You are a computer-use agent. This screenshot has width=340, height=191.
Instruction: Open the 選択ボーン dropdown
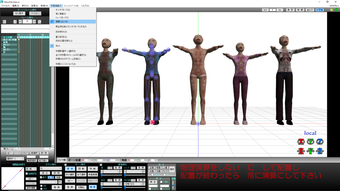pyautogui.click(x=15, y=158)
